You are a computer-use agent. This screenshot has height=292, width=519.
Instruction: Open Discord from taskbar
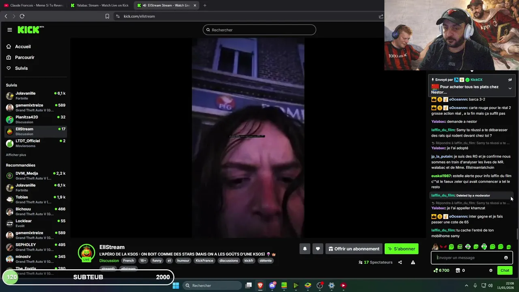(272, 286)
